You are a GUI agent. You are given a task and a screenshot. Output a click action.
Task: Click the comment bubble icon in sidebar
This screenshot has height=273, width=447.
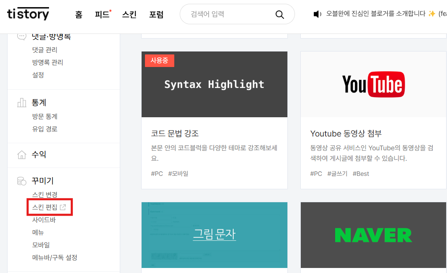click(x=22, y=37)
